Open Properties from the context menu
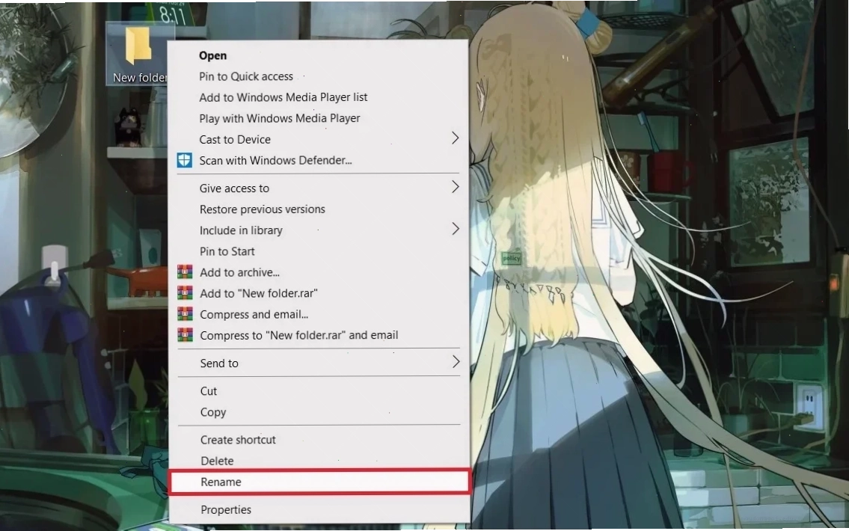This screenshot has height=531, width=849. point(319,509)
